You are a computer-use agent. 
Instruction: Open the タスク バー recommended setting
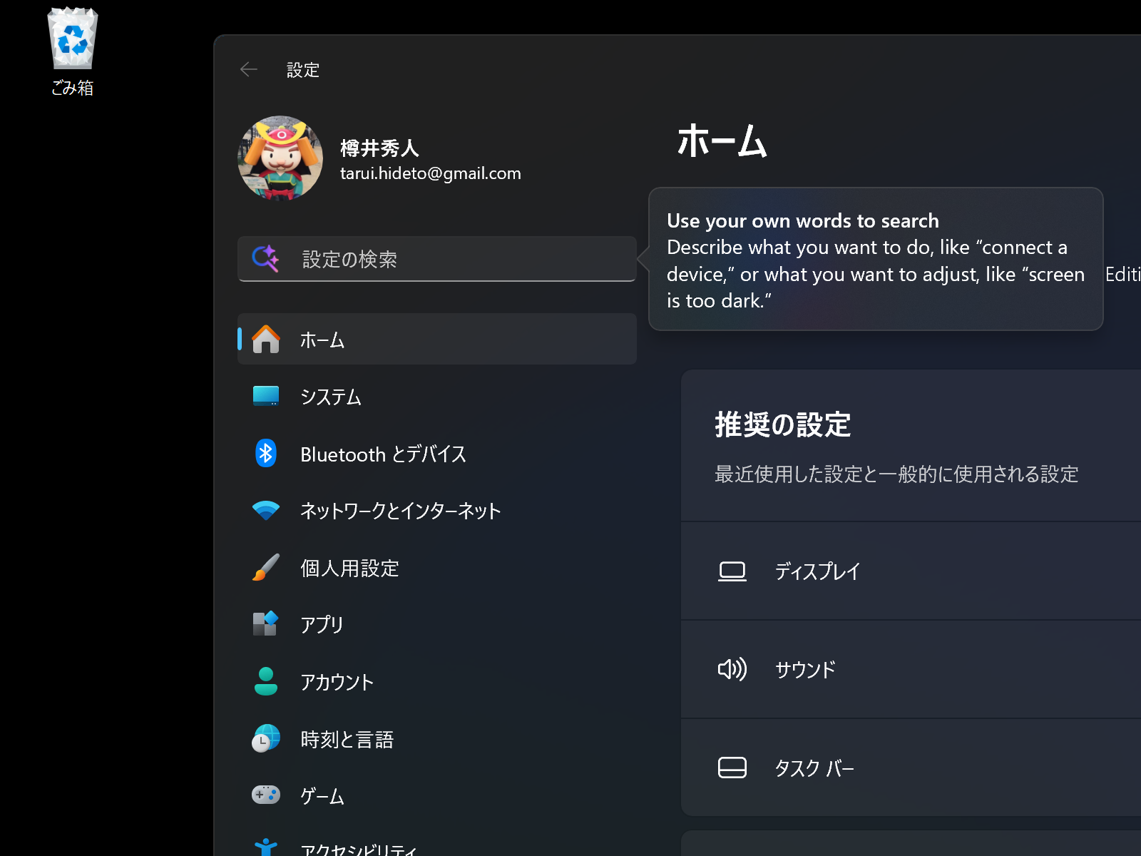click(x=815, y=768)
